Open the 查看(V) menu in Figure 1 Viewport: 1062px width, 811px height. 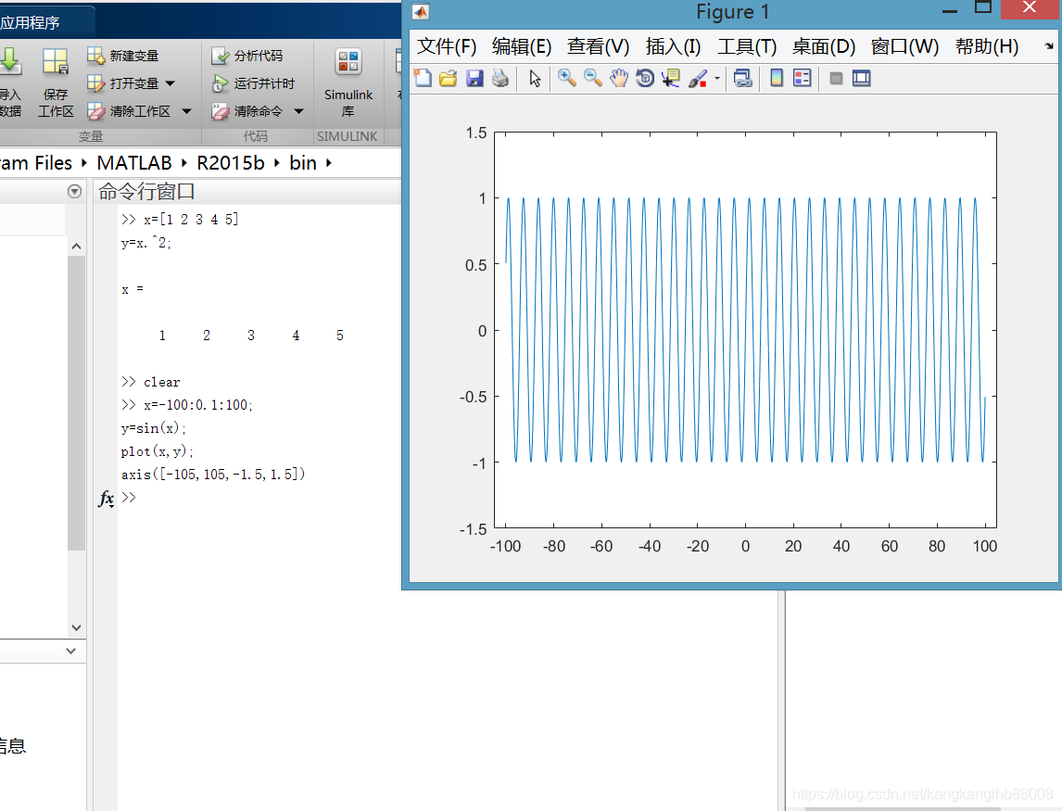598,46
